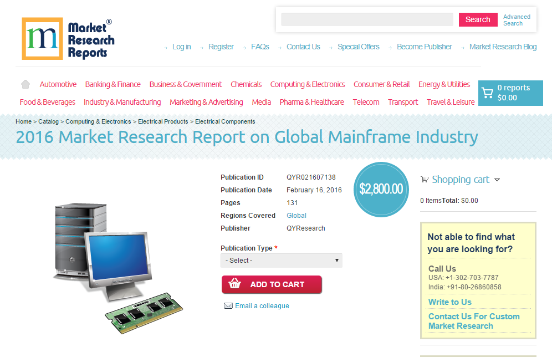
Task: Click the report title heading
Action: [x=247, y=137]
